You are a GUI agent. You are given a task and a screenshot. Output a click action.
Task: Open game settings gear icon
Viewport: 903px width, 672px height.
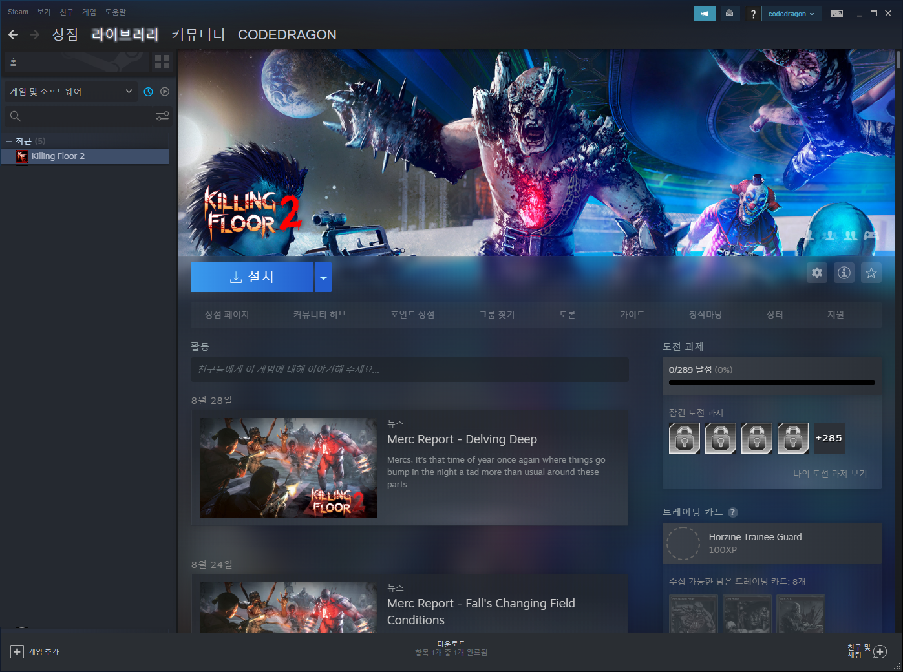(x=817, y=273)
